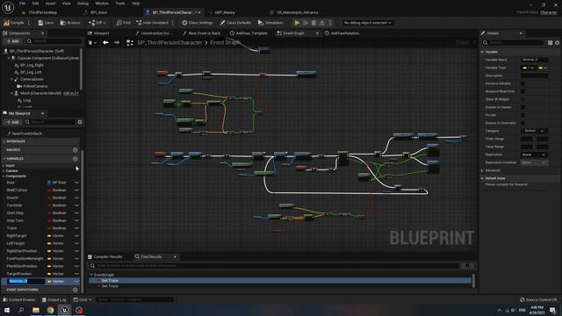Image resolution: width=562 pixels, height=316 pixels.
Task: Expand the Input variable category
Action: tap(4, 166)
